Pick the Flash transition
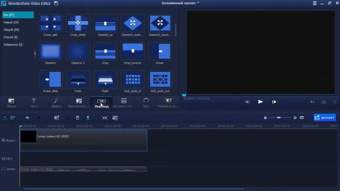This screenshot has height=191, width=340. pos(105,79)
